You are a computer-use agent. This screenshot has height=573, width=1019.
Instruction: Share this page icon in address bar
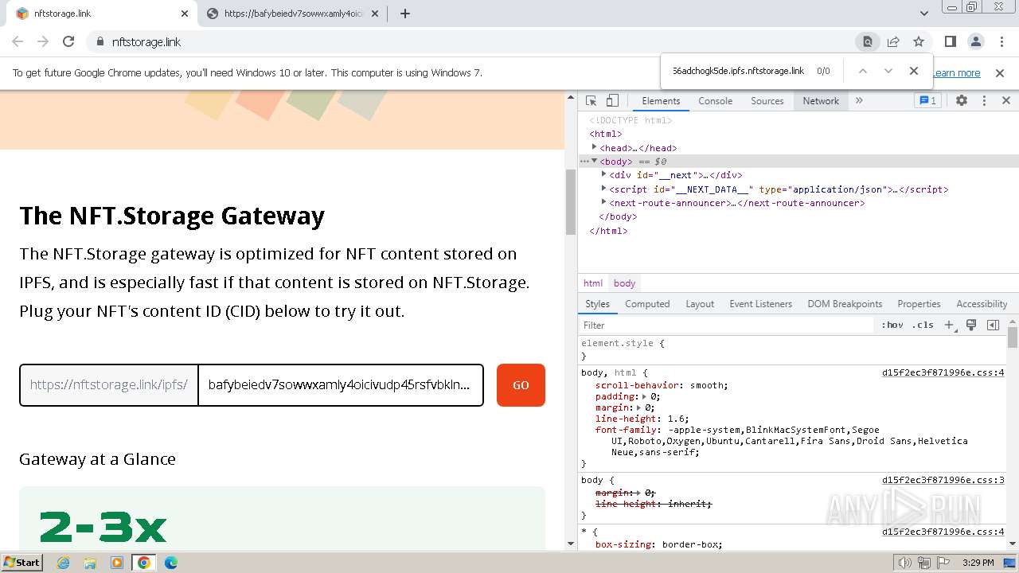coord(893,41)
